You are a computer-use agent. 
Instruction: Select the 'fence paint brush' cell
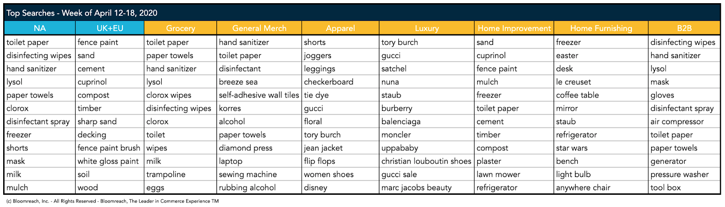(110, 148)
